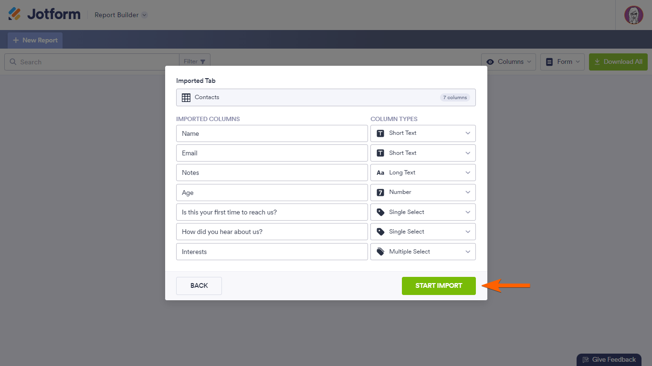Click the Jotform logo icon
Screen dimensions: 652x366
pos(15,14)
